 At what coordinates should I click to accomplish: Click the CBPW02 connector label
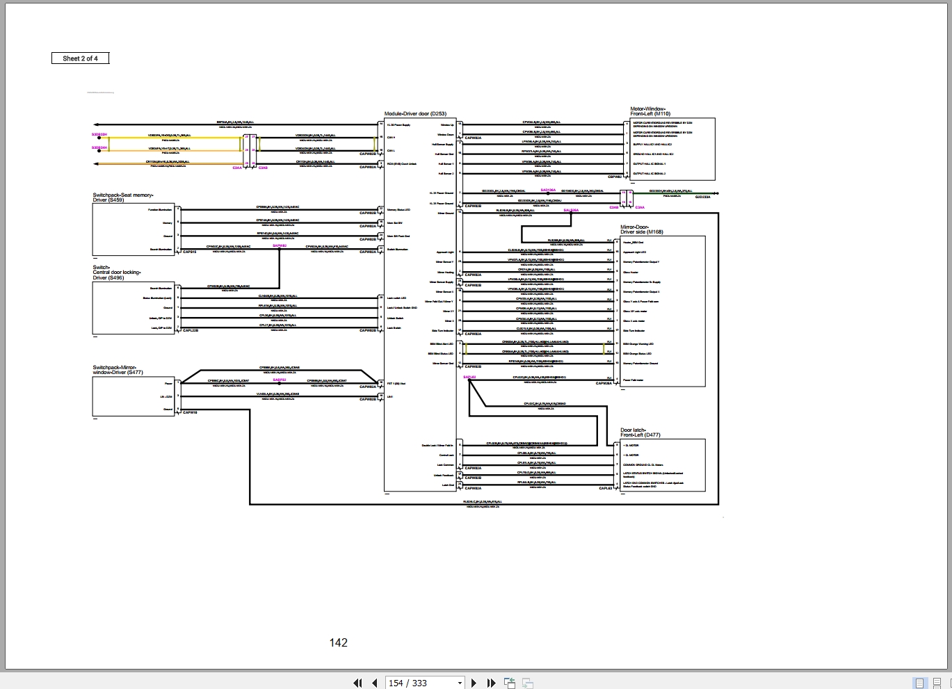pos(615,177)
